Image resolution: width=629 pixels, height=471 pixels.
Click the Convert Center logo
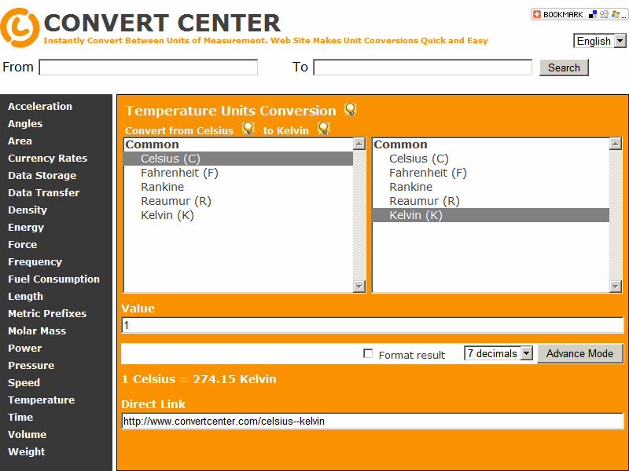(20, 27)
